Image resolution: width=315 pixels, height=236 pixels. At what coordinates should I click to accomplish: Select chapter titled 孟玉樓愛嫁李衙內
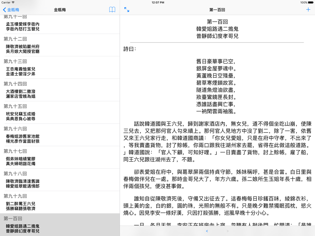point(22,24)
